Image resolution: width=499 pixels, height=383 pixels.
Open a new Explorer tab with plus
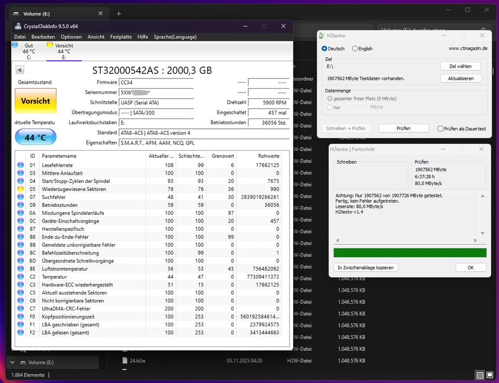(x=119, y=14)
